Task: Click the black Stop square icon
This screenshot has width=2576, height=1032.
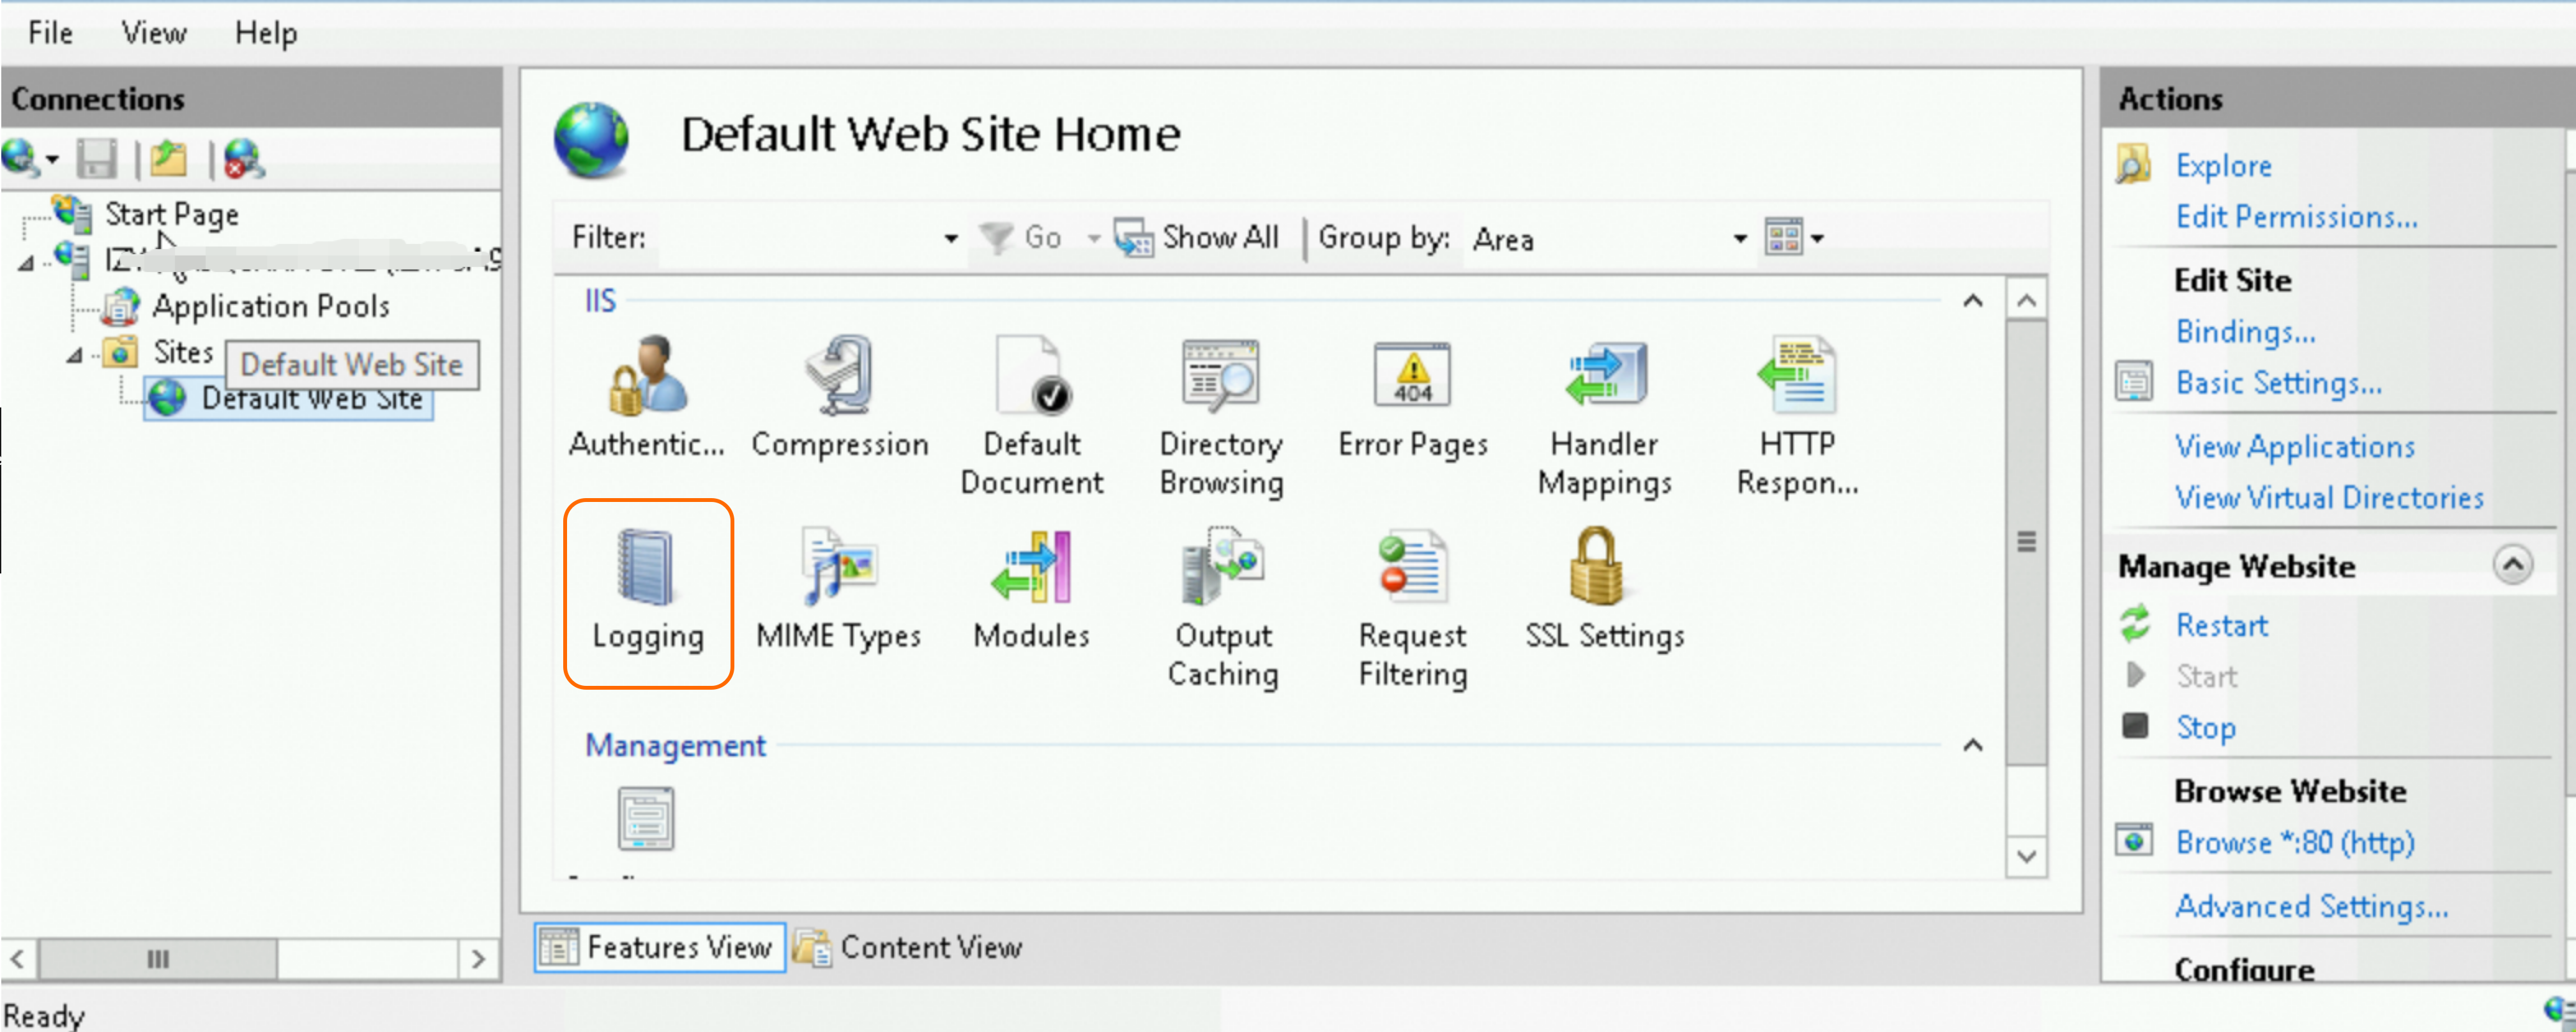Action: coord(2135,725)
